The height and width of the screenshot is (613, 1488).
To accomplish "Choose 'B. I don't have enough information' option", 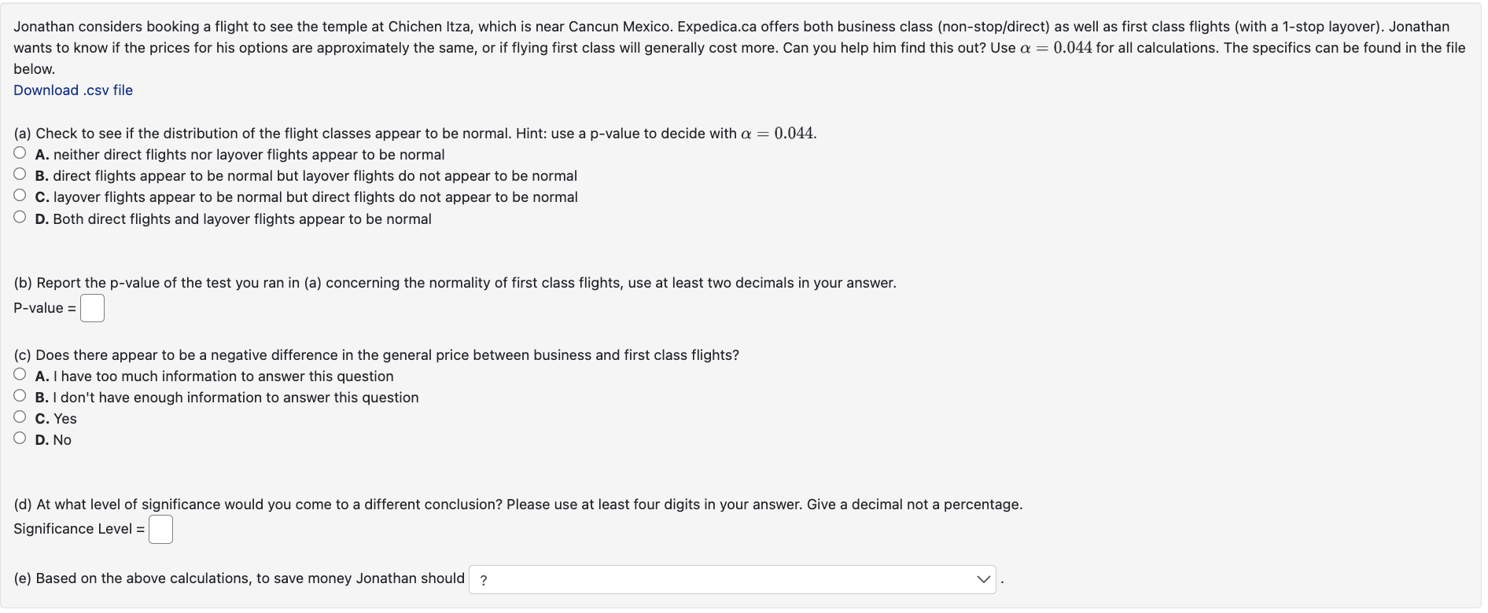I will pyautogui.click(x=20, y=395).
